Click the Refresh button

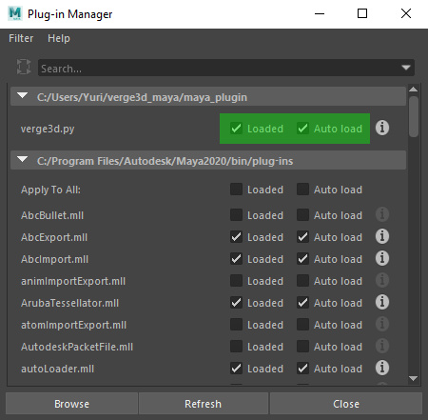click(204, 404)
